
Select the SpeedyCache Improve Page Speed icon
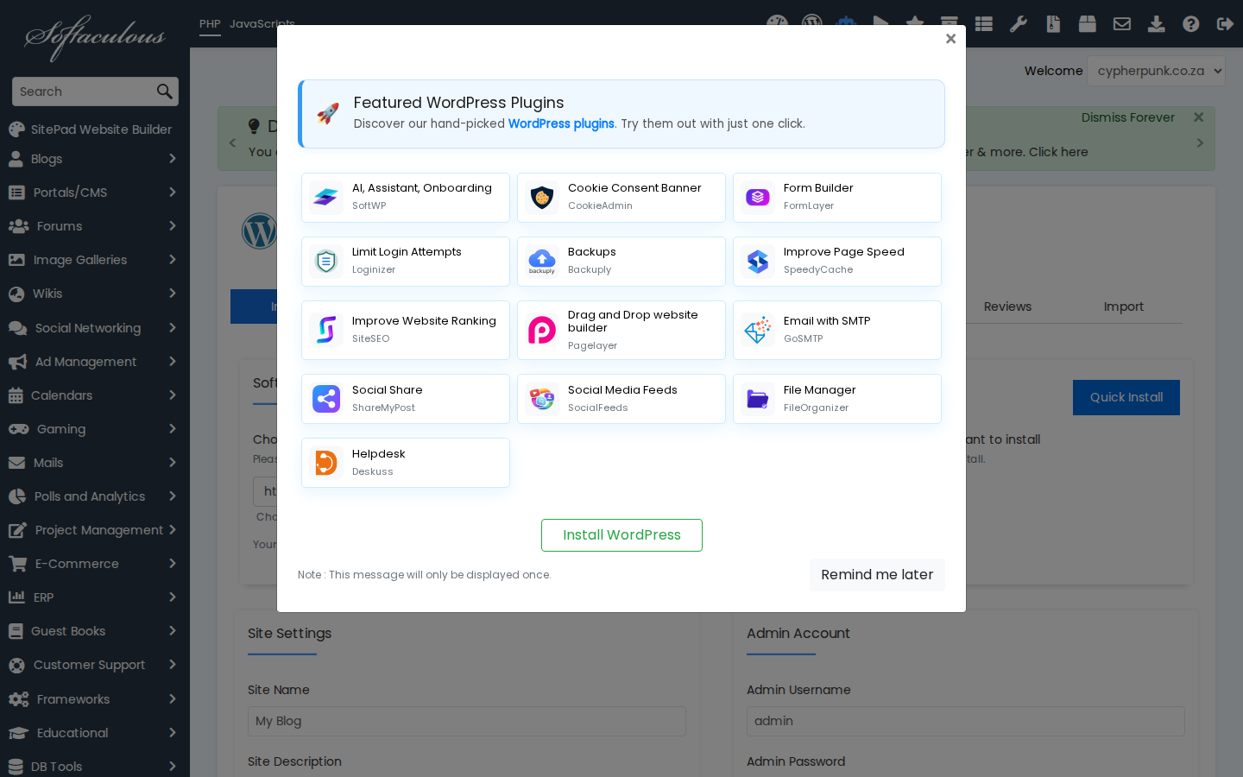(x=758, y=262)
